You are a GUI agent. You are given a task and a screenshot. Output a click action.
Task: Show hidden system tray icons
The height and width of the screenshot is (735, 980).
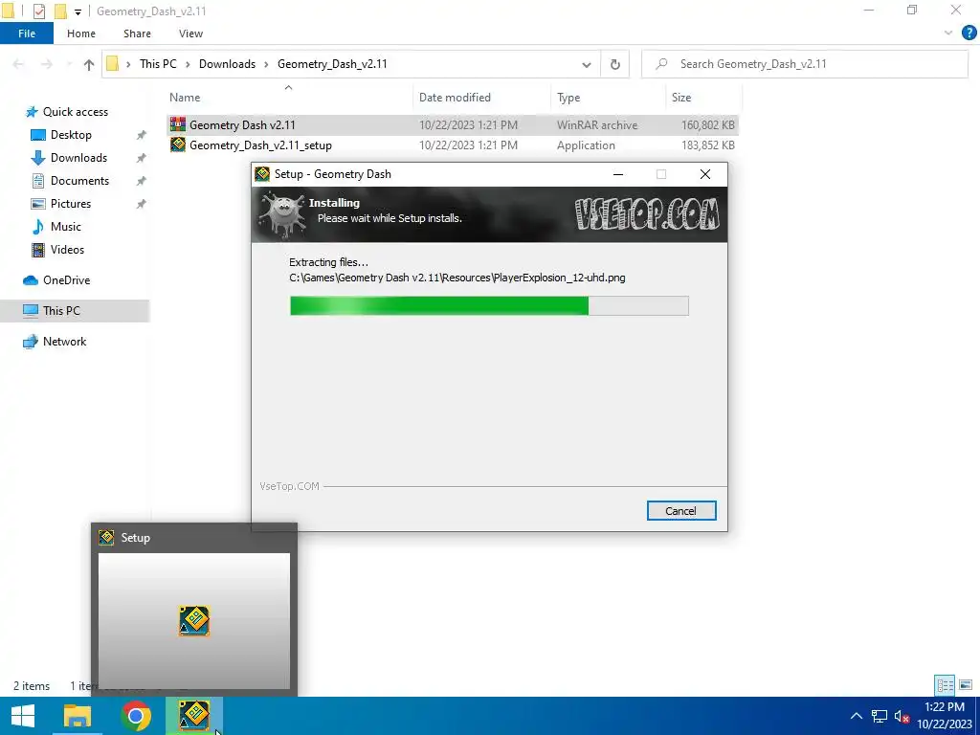click(857, 716)
